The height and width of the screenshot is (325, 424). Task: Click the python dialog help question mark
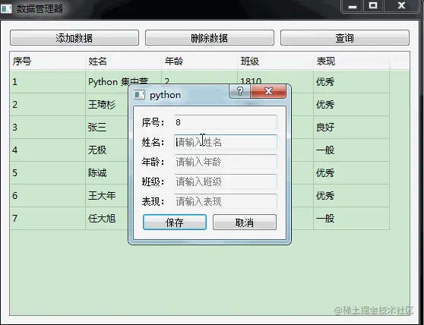240,91
